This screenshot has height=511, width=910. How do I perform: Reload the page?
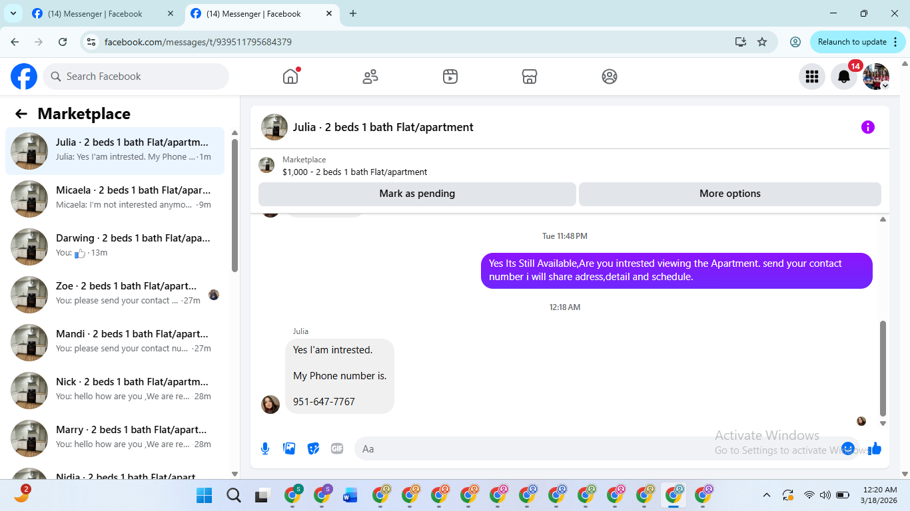tap(63, 42)
